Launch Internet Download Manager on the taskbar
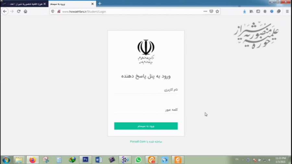The height and width of the screenshot is (164, 292). (x=72, y=160)
